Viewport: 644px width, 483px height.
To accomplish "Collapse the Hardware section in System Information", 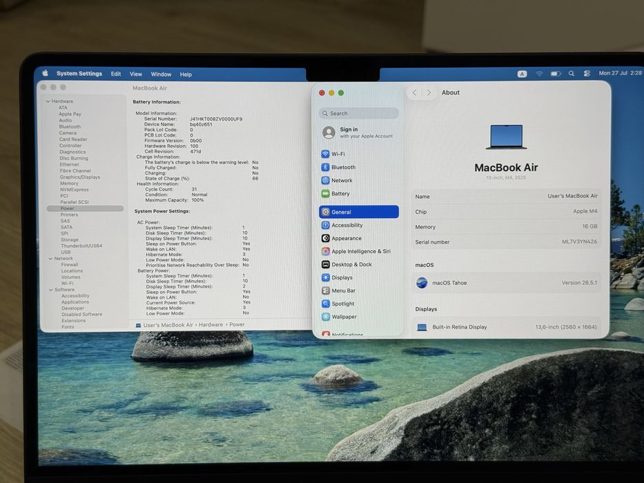I will pyautogui.click(x=48, y=101).
